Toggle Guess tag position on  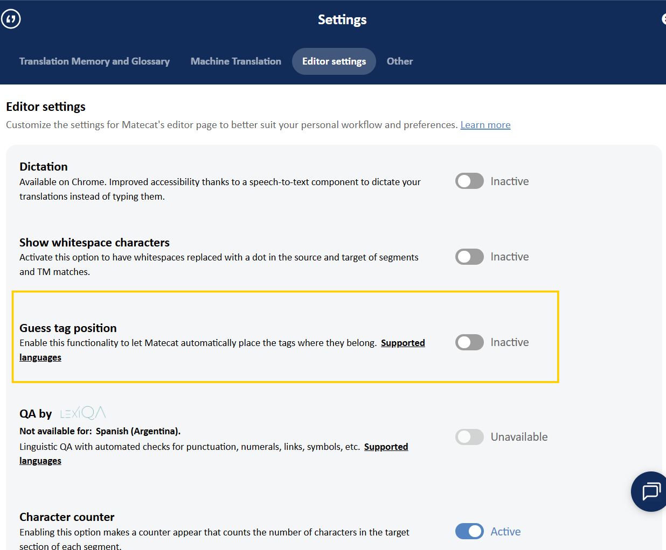(x=469, y=342)
